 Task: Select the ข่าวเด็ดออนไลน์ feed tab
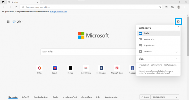[x=70, y=97]
